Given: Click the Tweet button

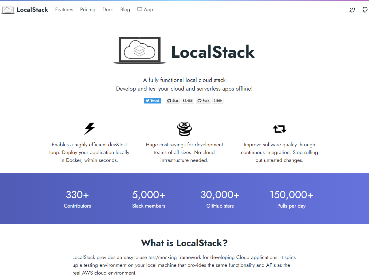Looking at the screenshot, I should [x=153, y=101].
